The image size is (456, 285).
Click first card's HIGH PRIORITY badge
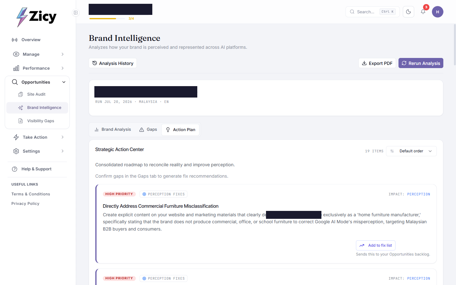(x=119, y=194)
